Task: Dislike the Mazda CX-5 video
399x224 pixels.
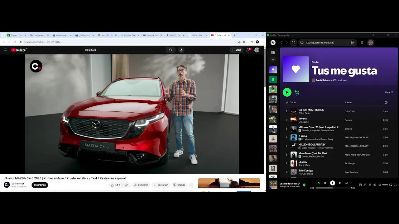Action: click(126, 185)
